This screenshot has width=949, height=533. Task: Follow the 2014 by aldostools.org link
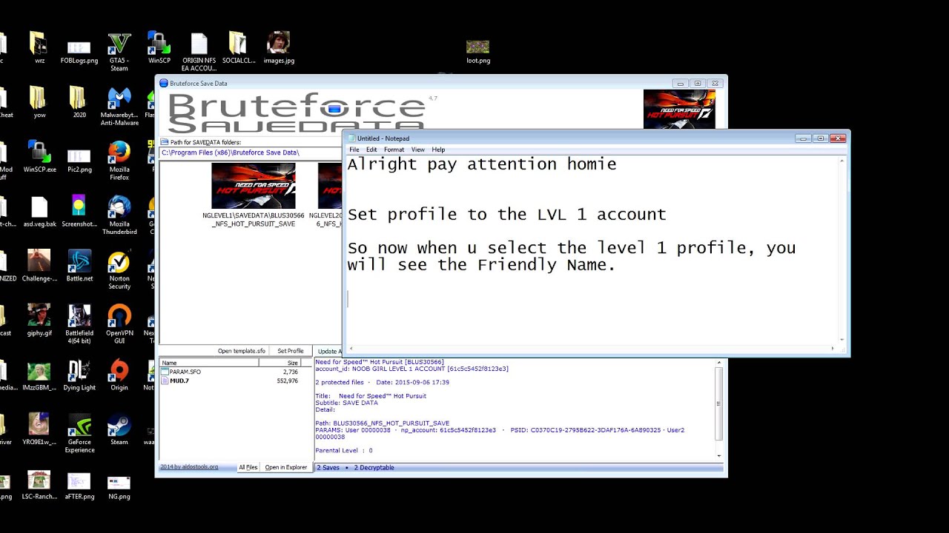(190, 467)
